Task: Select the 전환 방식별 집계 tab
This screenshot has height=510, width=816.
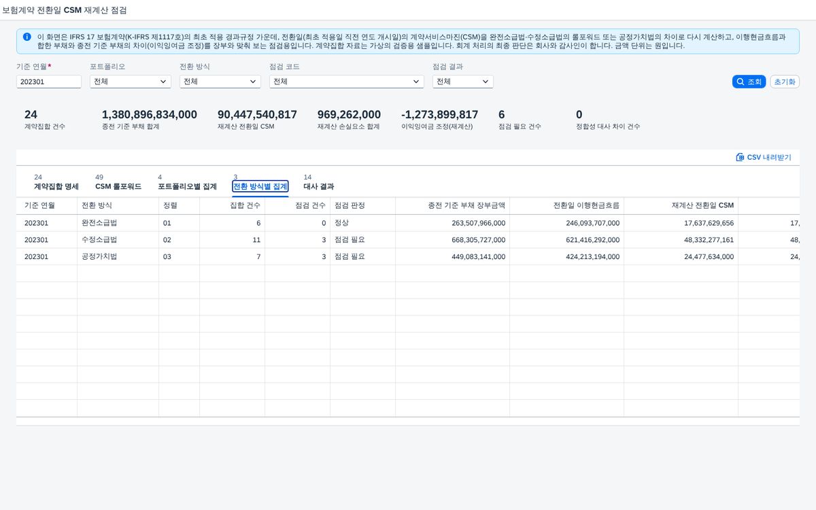Action: point(260,186)
